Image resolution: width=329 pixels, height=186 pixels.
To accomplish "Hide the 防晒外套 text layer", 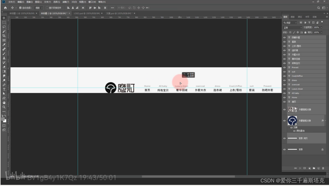I will pos(285,37).
